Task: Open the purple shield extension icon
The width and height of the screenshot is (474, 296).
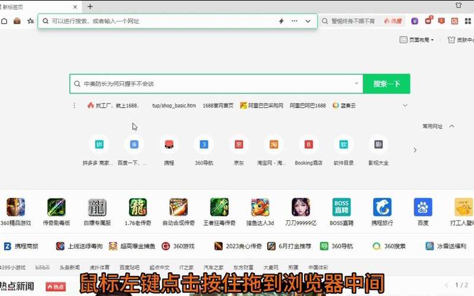Action: pos(415,21)
